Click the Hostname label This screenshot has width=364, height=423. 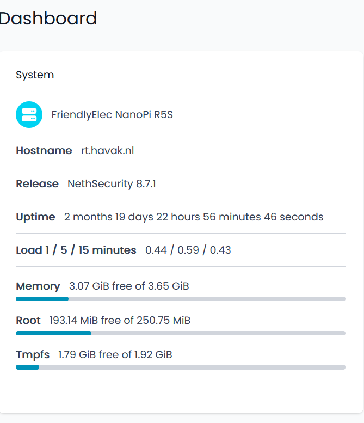click(x=44, y=150)
